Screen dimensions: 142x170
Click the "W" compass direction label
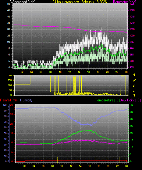pos(134,80)
